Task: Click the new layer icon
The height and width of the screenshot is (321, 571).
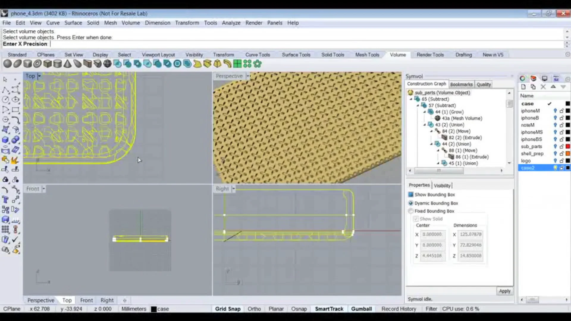Action: [523, 87]
